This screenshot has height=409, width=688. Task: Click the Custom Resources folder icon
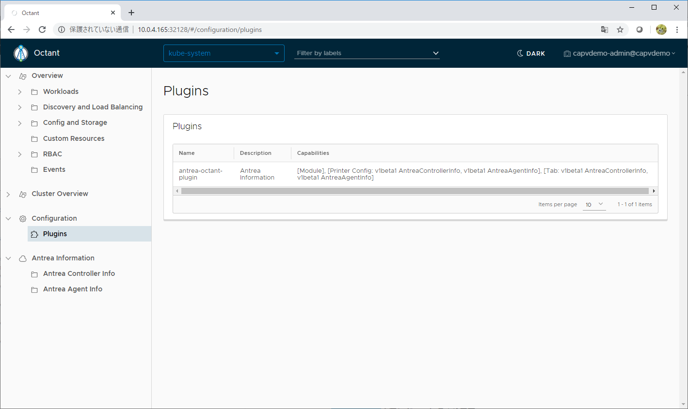point(34,139)
